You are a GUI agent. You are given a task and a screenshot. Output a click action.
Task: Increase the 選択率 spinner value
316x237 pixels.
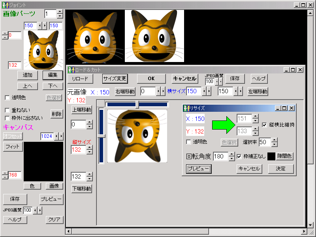pyautogui.click(x=275, y=140)
